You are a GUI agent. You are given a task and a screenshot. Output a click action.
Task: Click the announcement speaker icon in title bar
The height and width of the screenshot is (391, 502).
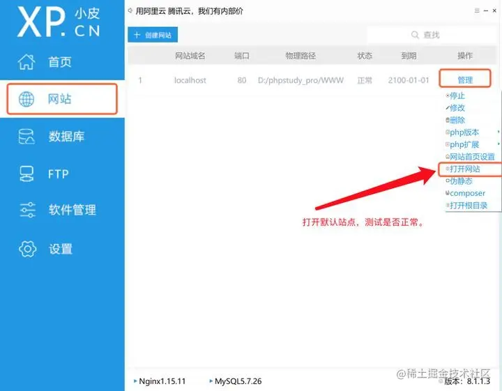point(130,10)
